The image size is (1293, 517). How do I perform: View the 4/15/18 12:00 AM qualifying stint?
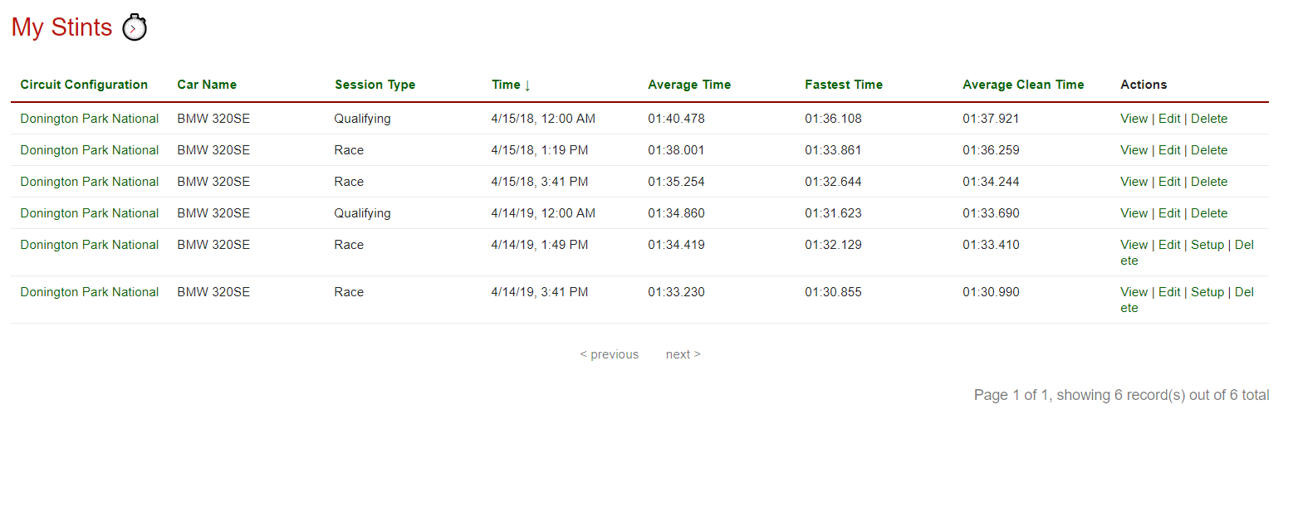(1134, 119)
